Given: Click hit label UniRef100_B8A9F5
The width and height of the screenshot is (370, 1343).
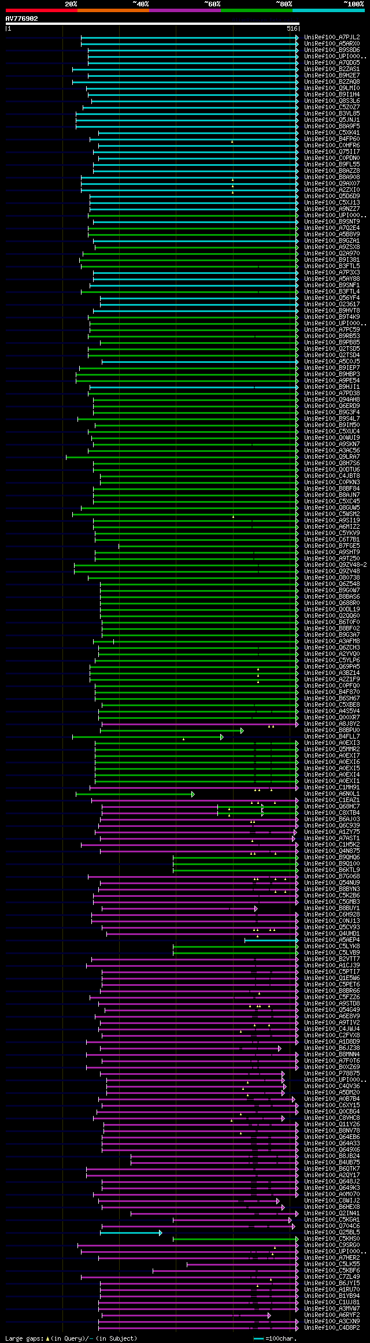Looking at the screenshot, I should [x=332, y=127].
